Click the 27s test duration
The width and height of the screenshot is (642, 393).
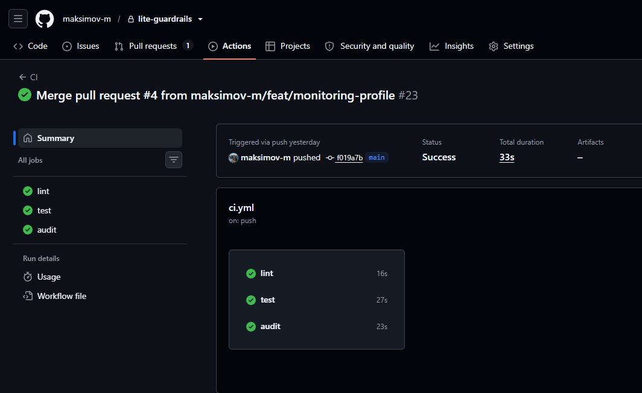point(382,300)
